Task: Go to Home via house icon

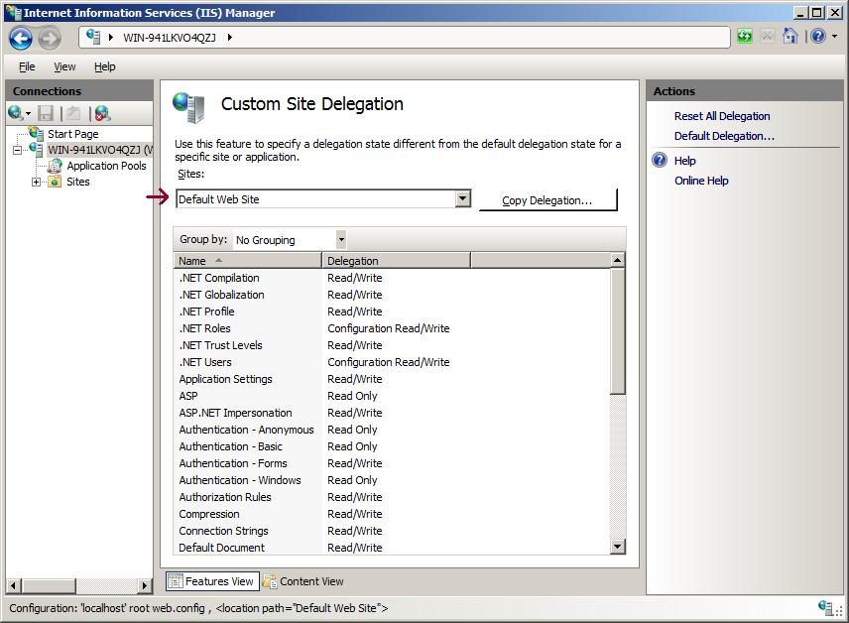Action: coord(789,37)
